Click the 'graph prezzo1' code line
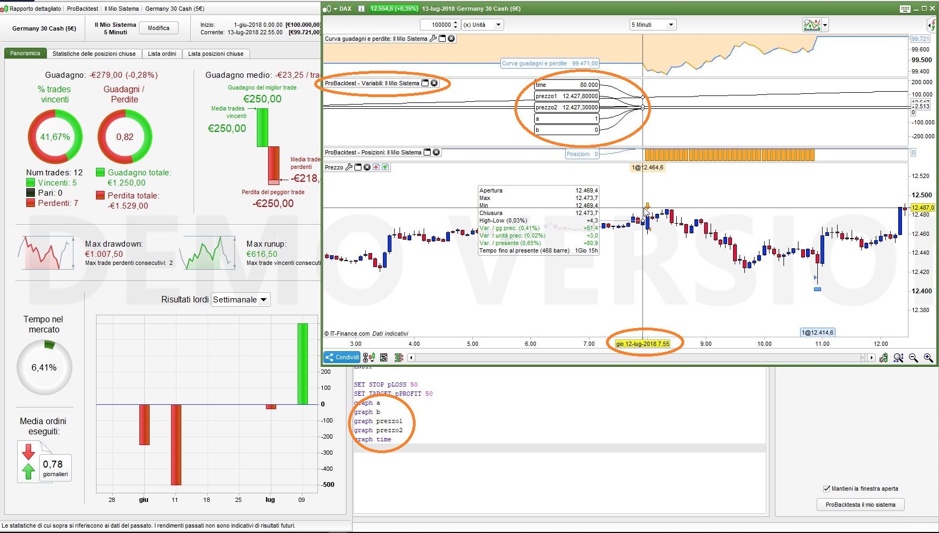The height and width of the screenshot is (533, 939). pyautogui.click(x=378, y=421)
